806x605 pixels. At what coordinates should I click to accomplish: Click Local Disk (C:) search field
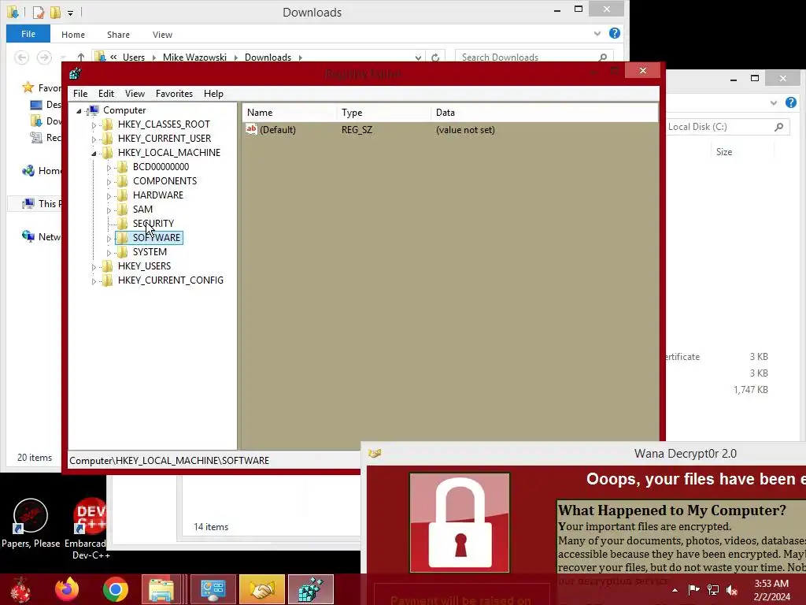point(727,127)
